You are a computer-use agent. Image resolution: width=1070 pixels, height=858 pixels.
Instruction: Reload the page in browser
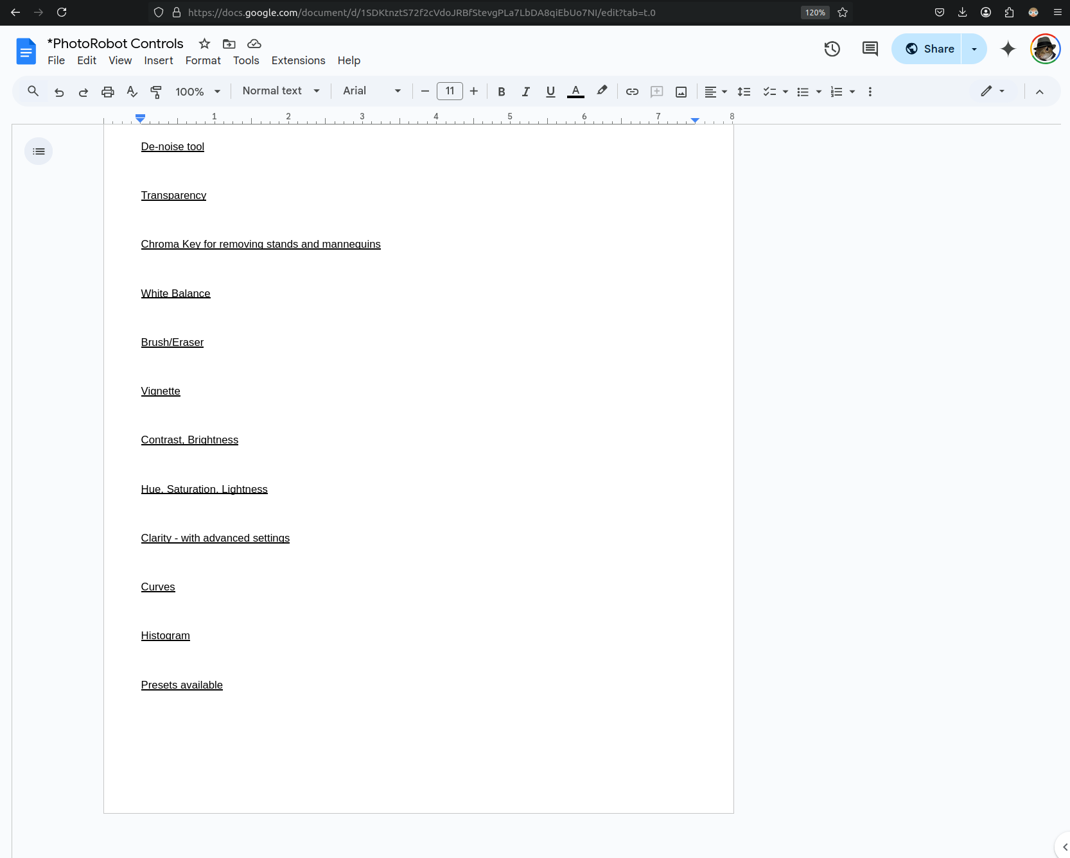tap(62, 12)
